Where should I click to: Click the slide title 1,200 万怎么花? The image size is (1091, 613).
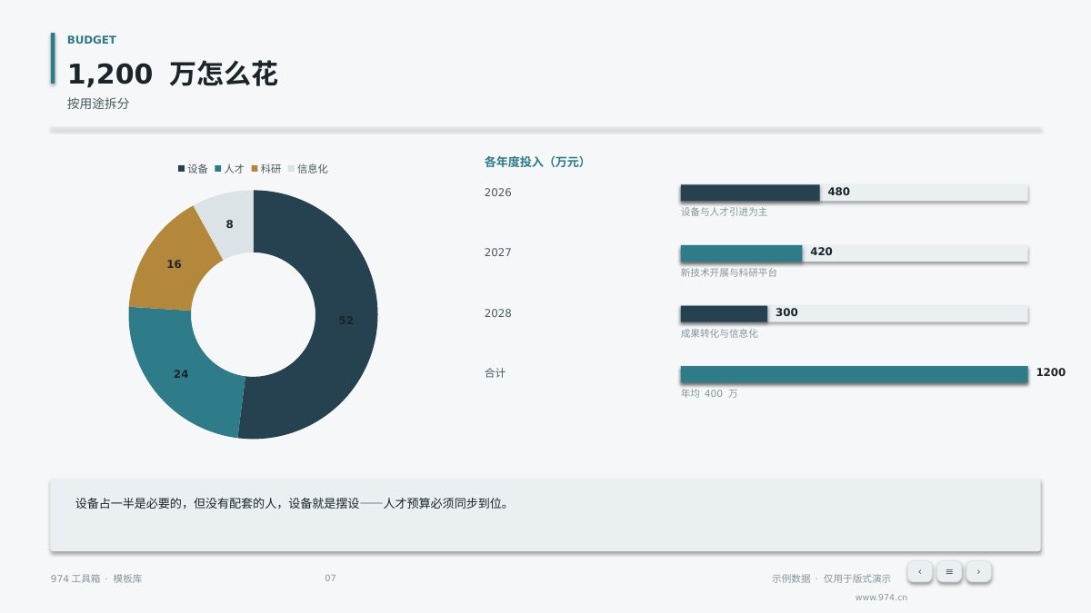click(x=172, y=74)
